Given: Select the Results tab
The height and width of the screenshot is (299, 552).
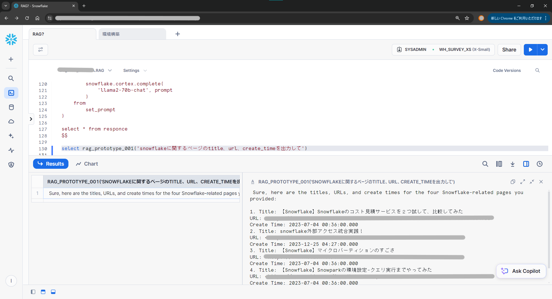Looking at the screenshot, I should coord(51,164).
